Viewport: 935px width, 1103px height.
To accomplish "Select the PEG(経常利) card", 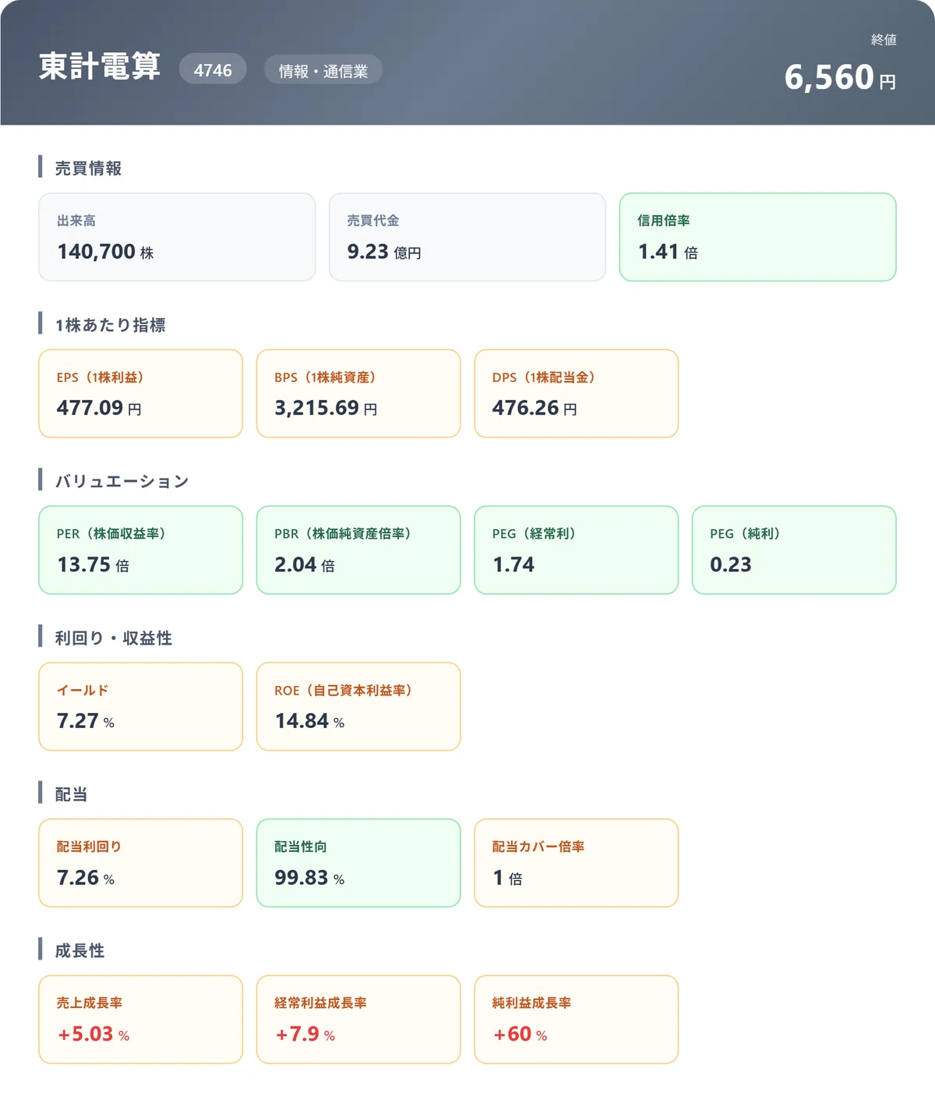I will (577, 550).
